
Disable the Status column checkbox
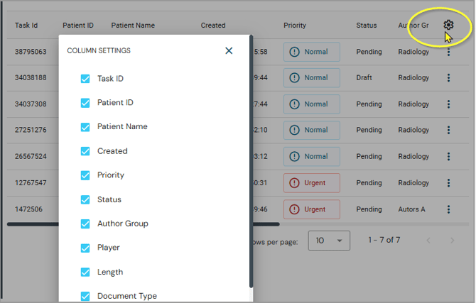(x=85, y=199)
